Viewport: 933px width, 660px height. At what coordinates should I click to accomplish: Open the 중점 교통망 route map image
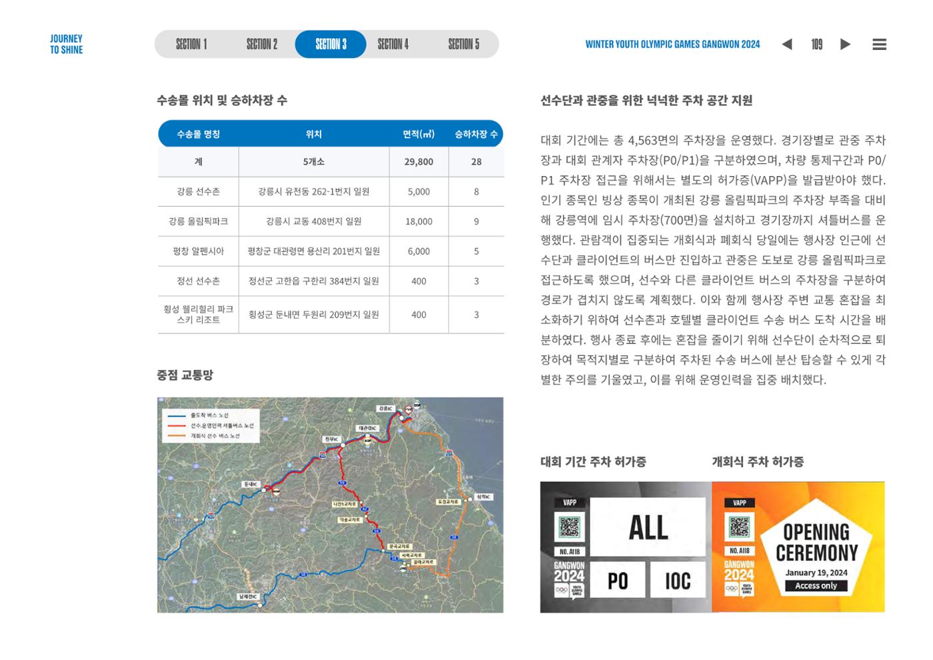[x=331, y=505]
